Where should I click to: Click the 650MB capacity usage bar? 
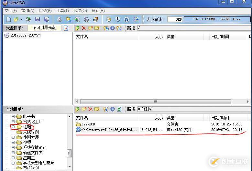pos(217,19)
